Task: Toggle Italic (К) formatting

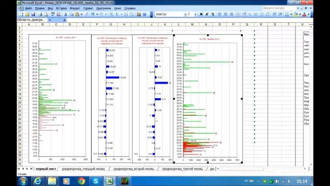Action: pyautogui.click(x=207, y=14)
